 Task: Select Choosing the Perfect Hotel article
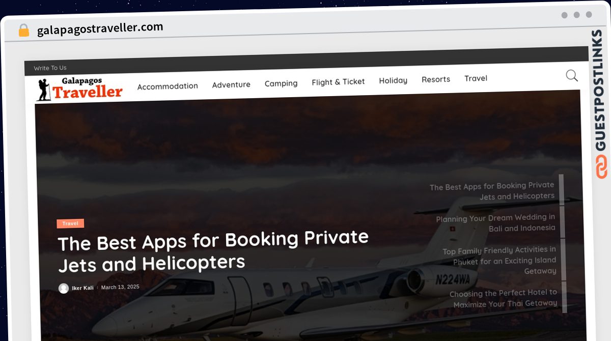coord(503,298)
